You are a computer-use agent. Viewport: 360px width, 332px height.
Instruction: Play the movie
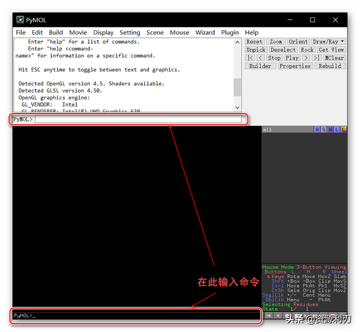292,58
